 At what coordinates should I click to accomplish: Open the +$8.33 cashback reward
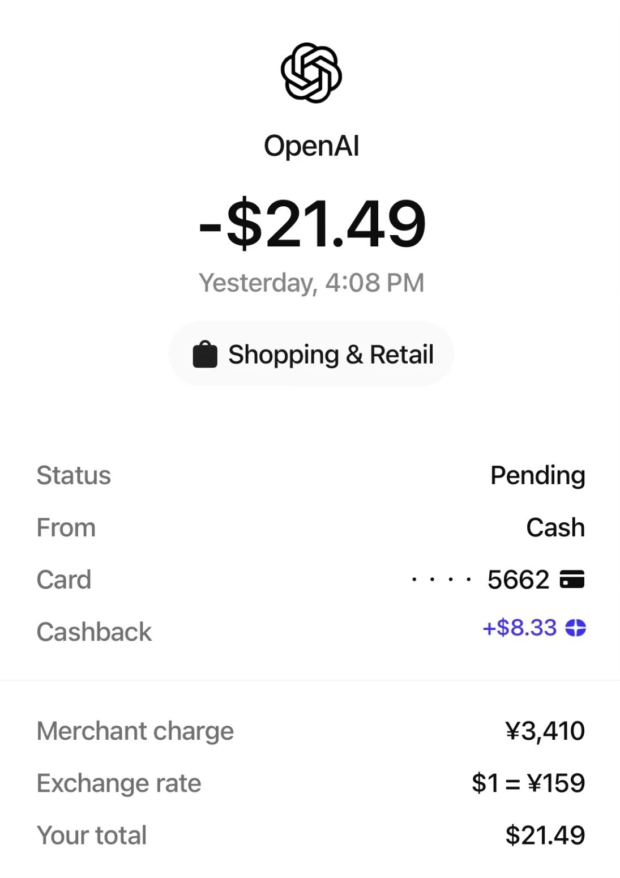click(519, 628)
